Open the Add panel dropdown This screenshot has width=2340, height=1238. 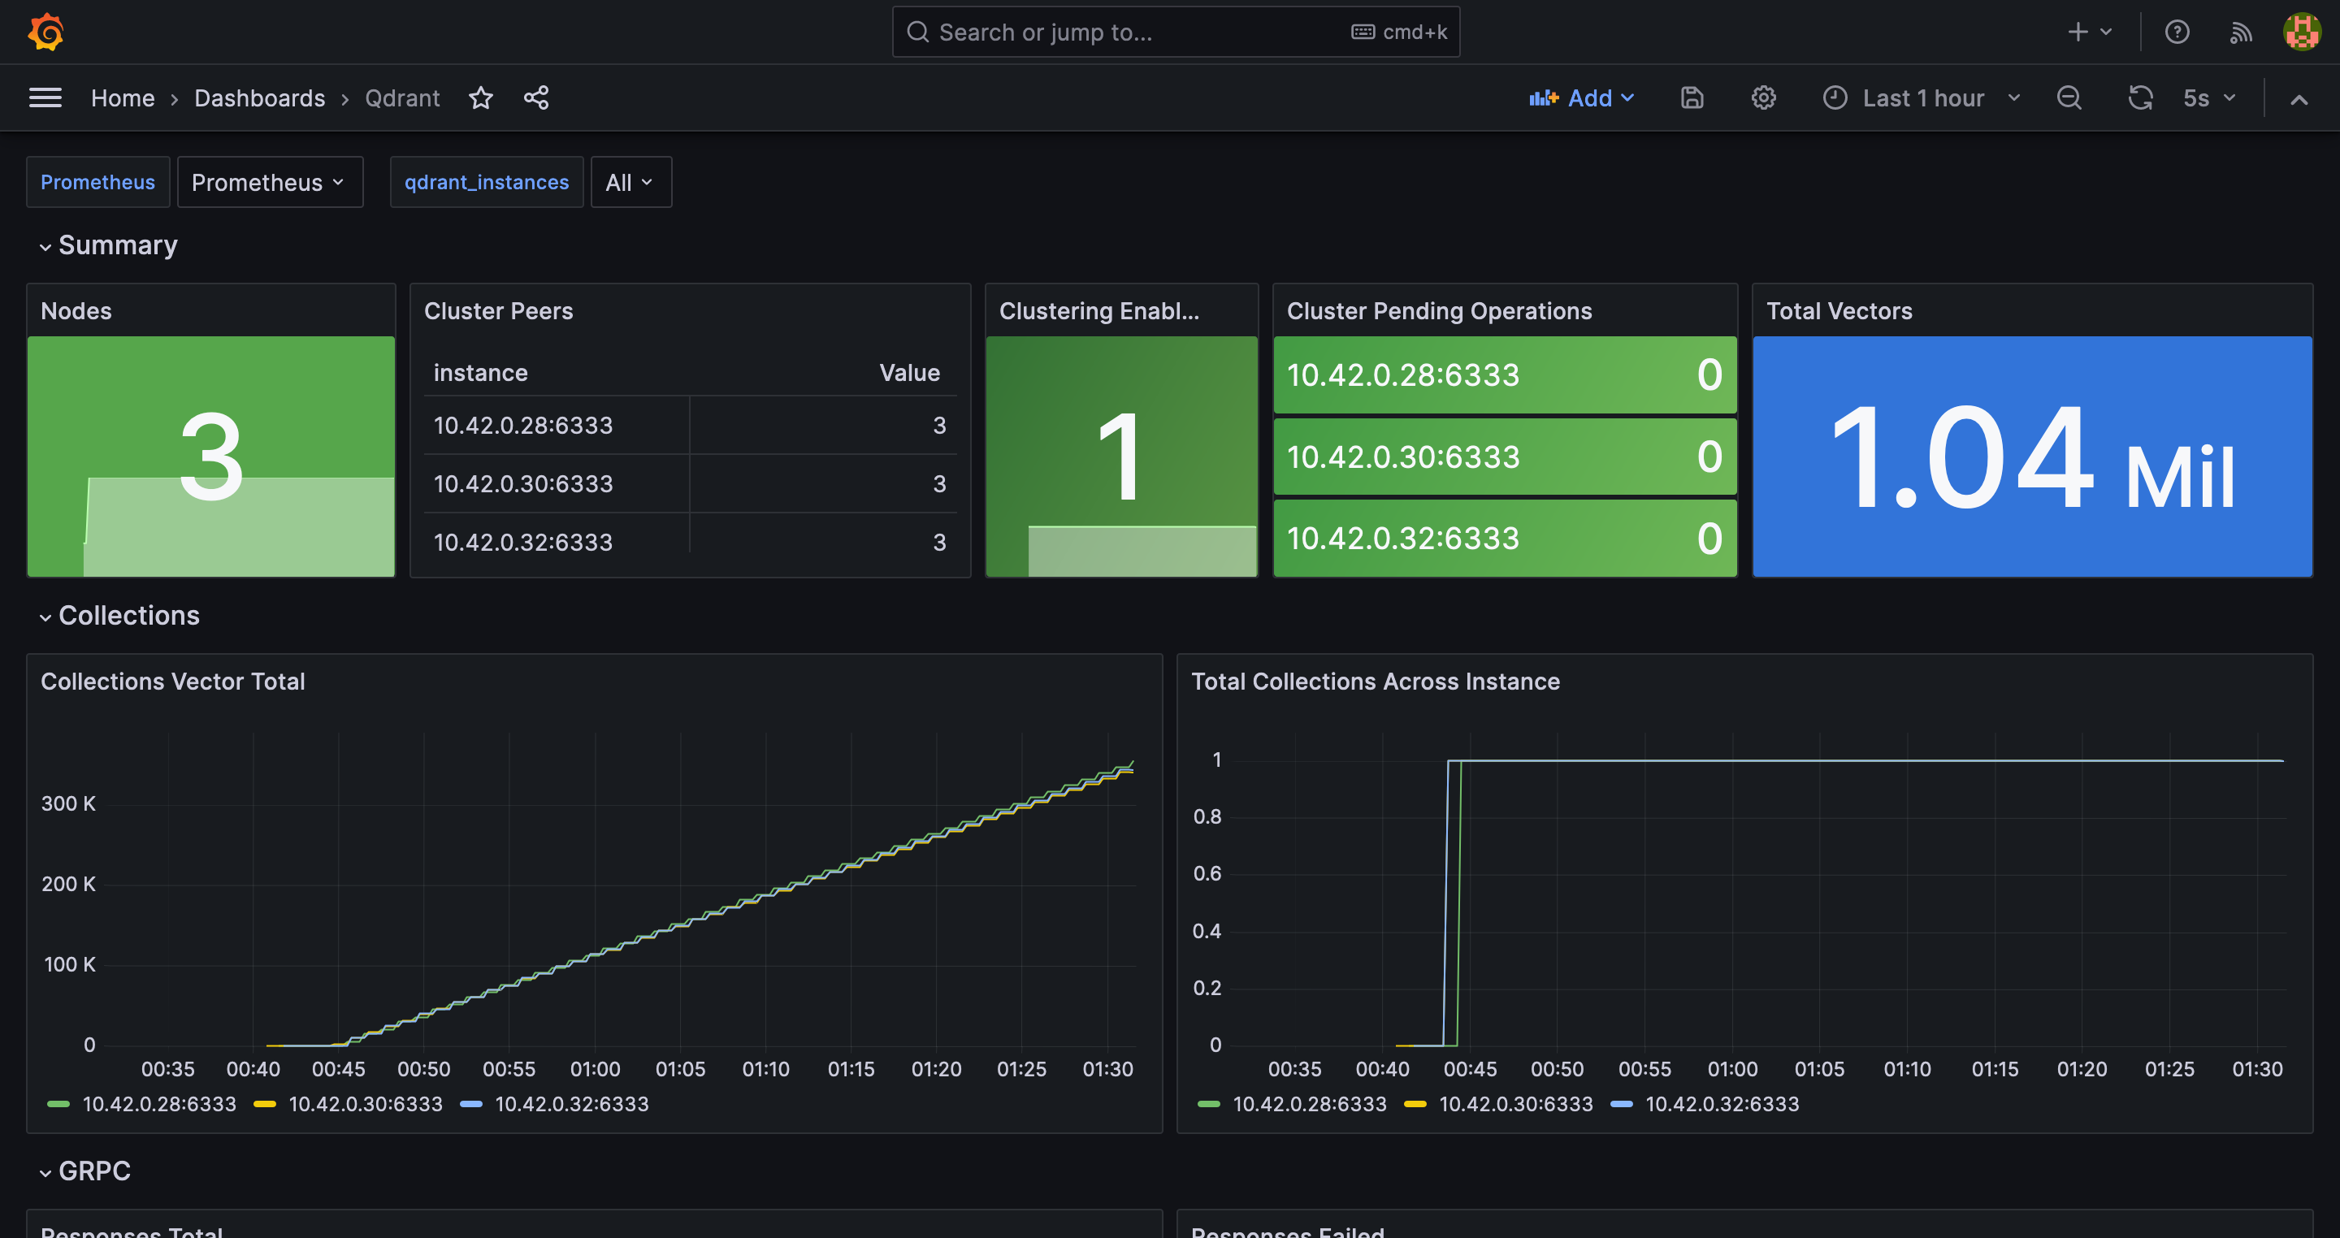tap(1581, 97)
